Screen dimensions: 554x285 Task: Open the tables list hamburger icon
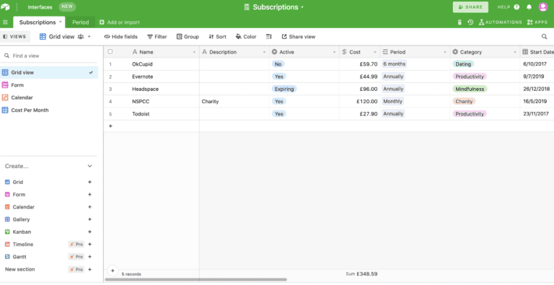(x=5, y=22)
